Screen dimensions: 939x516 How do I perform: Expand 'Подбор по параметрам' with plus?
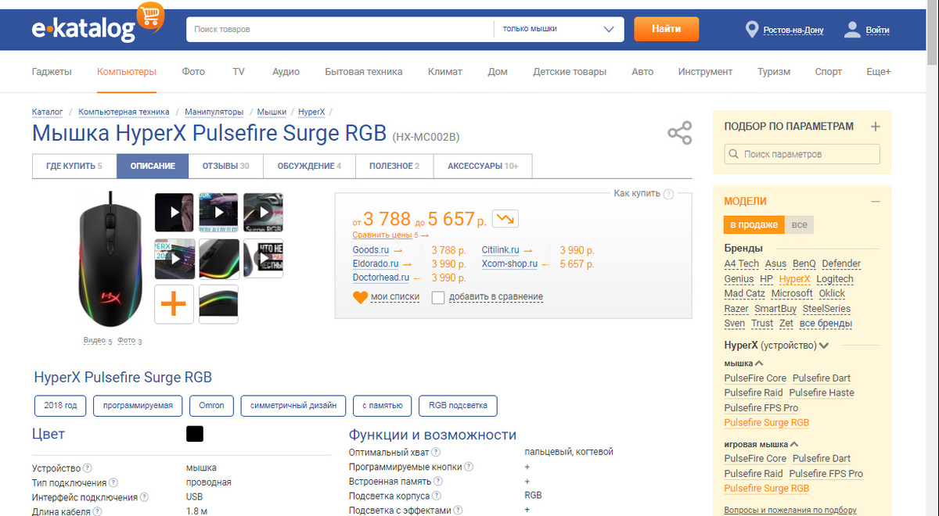[875, 127]
